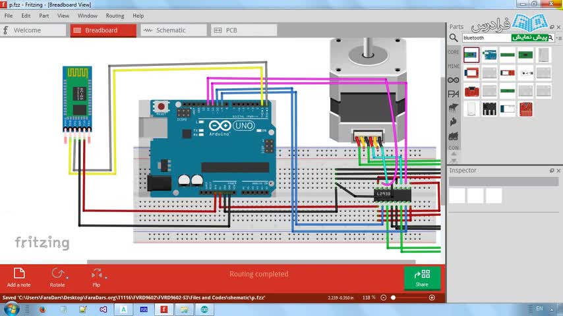Open the Part menu
Viewport: 563px width, 316px height.
click(44, 16)
